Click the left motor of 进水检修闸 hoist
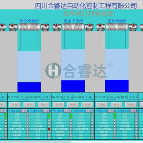Screen dimensions: 143x143 tap(101, 27)
